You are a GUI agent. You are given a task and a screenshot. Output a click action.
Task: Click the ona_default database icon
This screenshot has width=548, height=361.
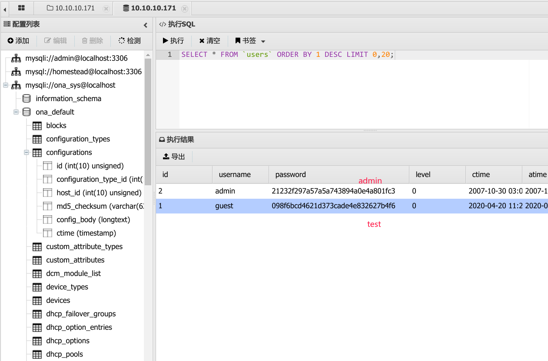[27, 112]
